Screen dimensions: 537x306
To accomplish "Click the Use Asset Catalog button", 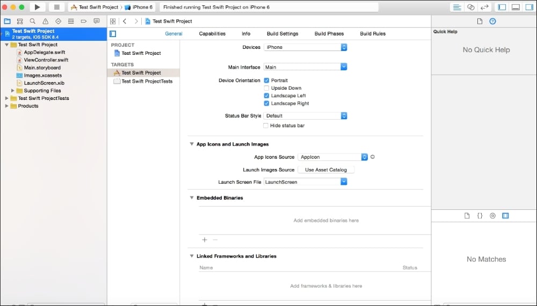I will click(x=326, y=170).
